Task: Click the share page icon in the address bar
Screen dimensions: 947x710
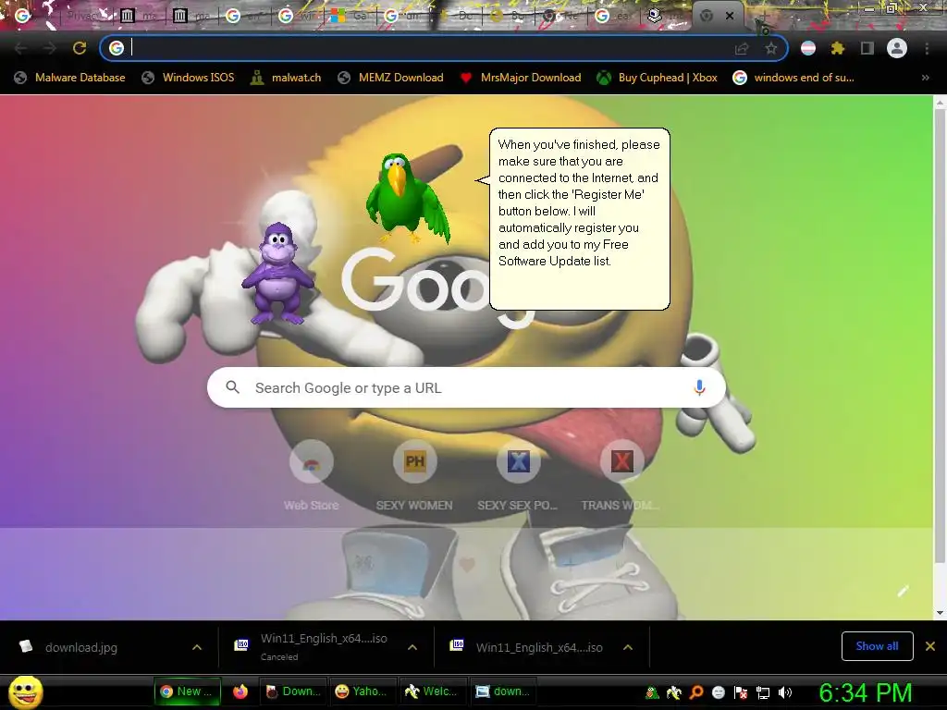Action: click(742, 49)
